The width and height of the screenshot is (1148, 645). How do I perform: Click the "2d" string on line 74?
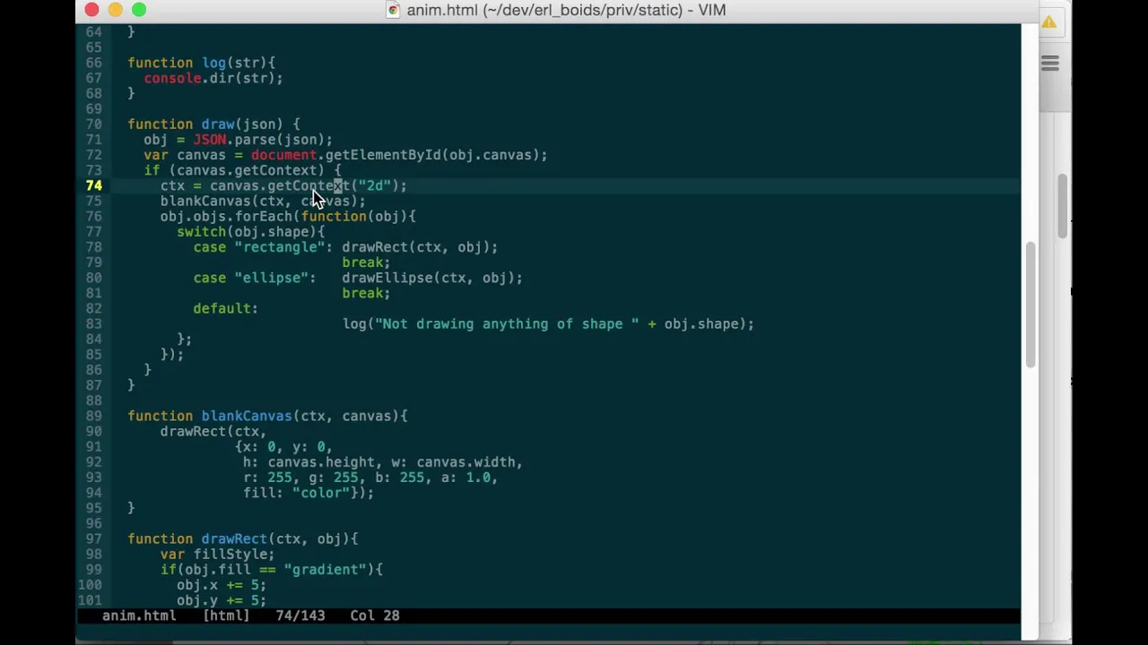(374, 185)
